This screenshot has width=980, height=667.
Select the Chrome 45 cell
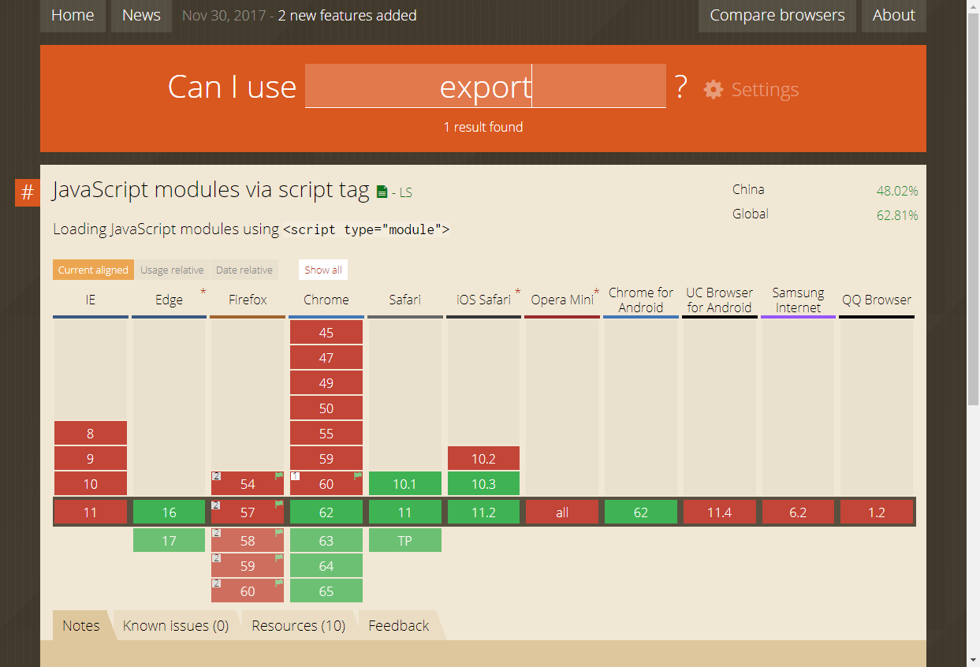(x=326, y=333)
